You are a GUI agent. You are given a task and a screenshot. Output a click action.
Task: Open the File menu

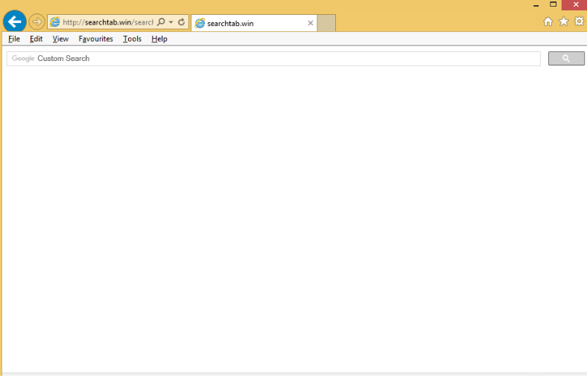tap(14, 39)
